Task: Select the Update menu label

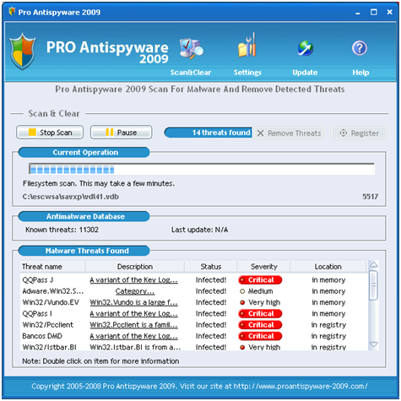Action: (305, 73)
